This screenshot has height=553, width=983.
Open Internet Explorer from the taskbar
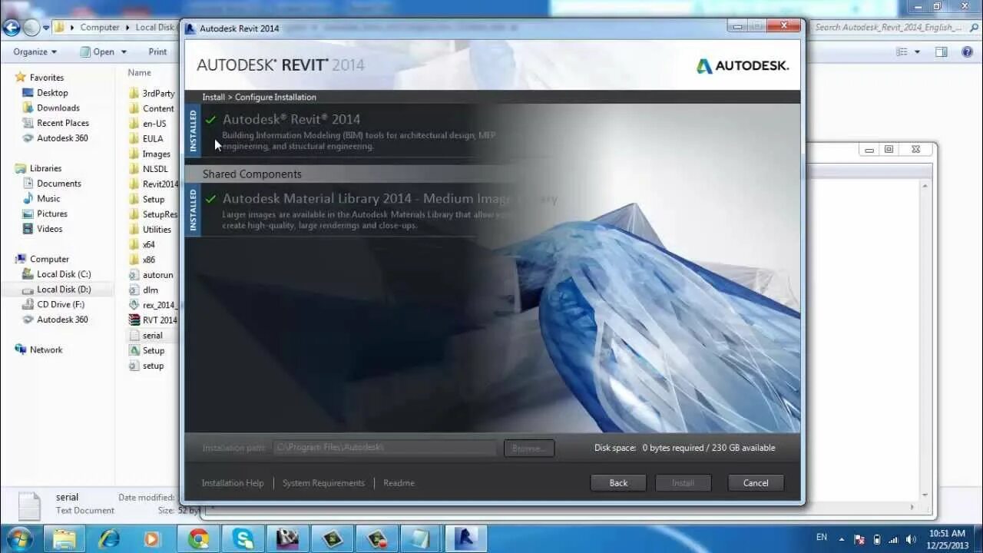109,539
